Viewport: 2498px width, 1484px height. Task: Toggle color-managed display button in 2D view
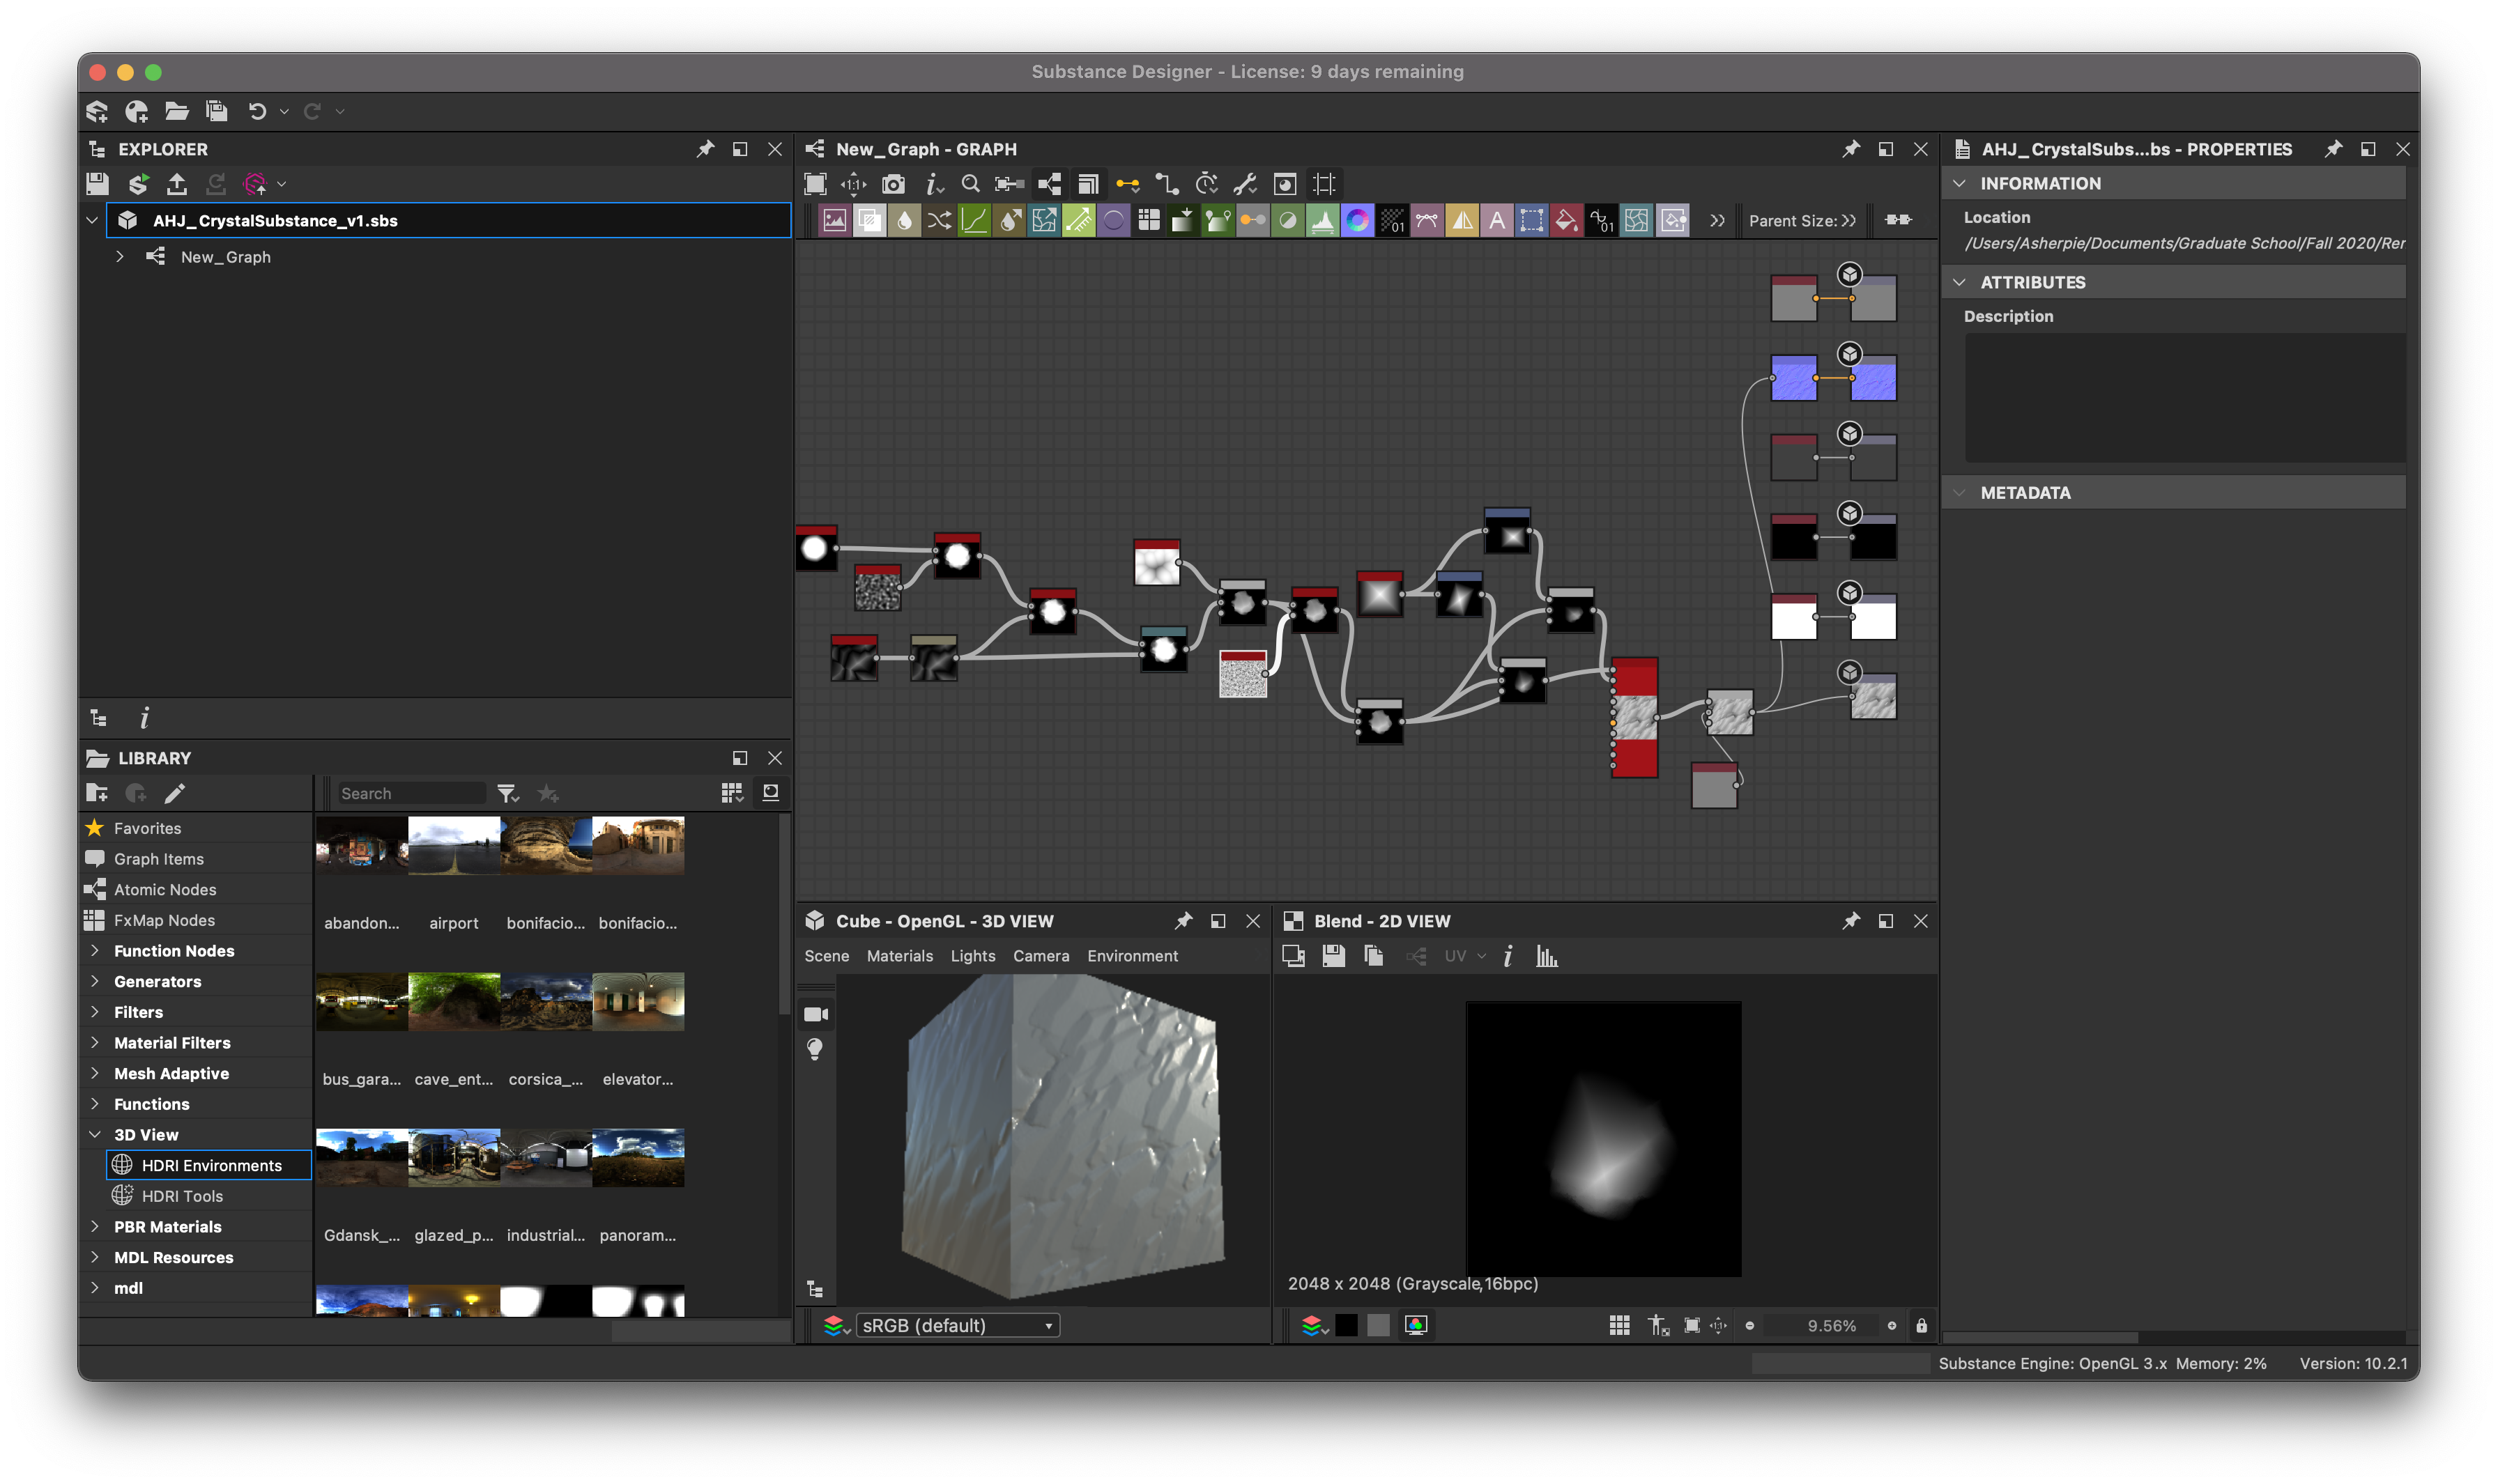1416,1326
